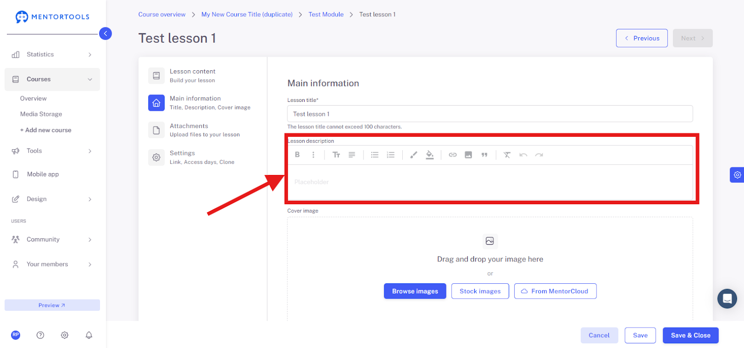The image size is (744, 348).
Task: Pick the background fill color tool
Action: (430, 155)
